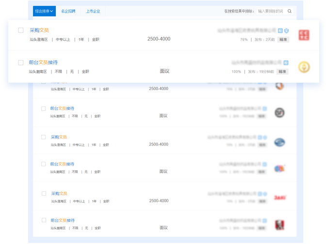This screenshot has width=328, height=244.
Task: Click the magnifier search icon
Action: [290, 11]
